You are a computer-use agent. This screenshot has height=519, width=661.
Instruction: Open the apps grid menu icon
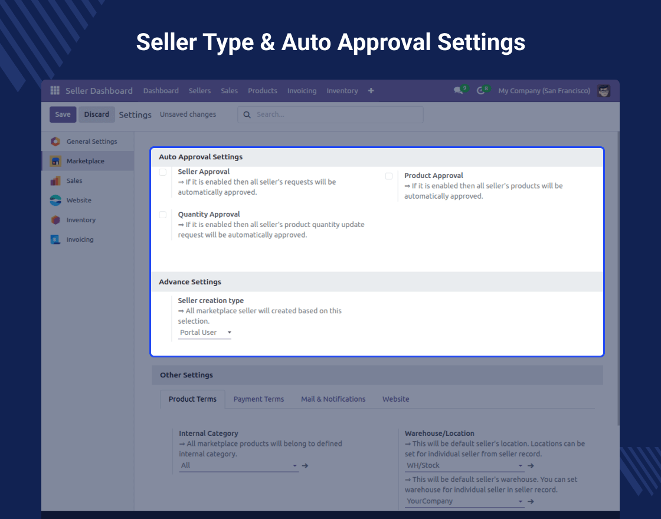coord(55,91)
